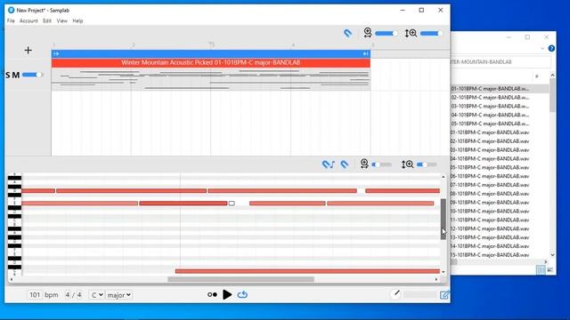This screenshot has width=570, height=320.
Task: Adjust the arrangement horizontal zoom slider
Action: coord(386,34)
